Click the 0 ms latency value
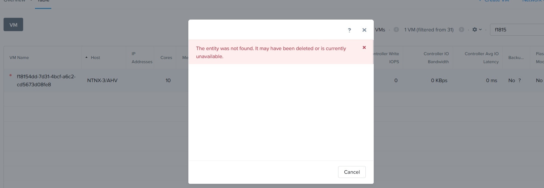The height and width of the screenshot is (188, 544). click(491, 80)
